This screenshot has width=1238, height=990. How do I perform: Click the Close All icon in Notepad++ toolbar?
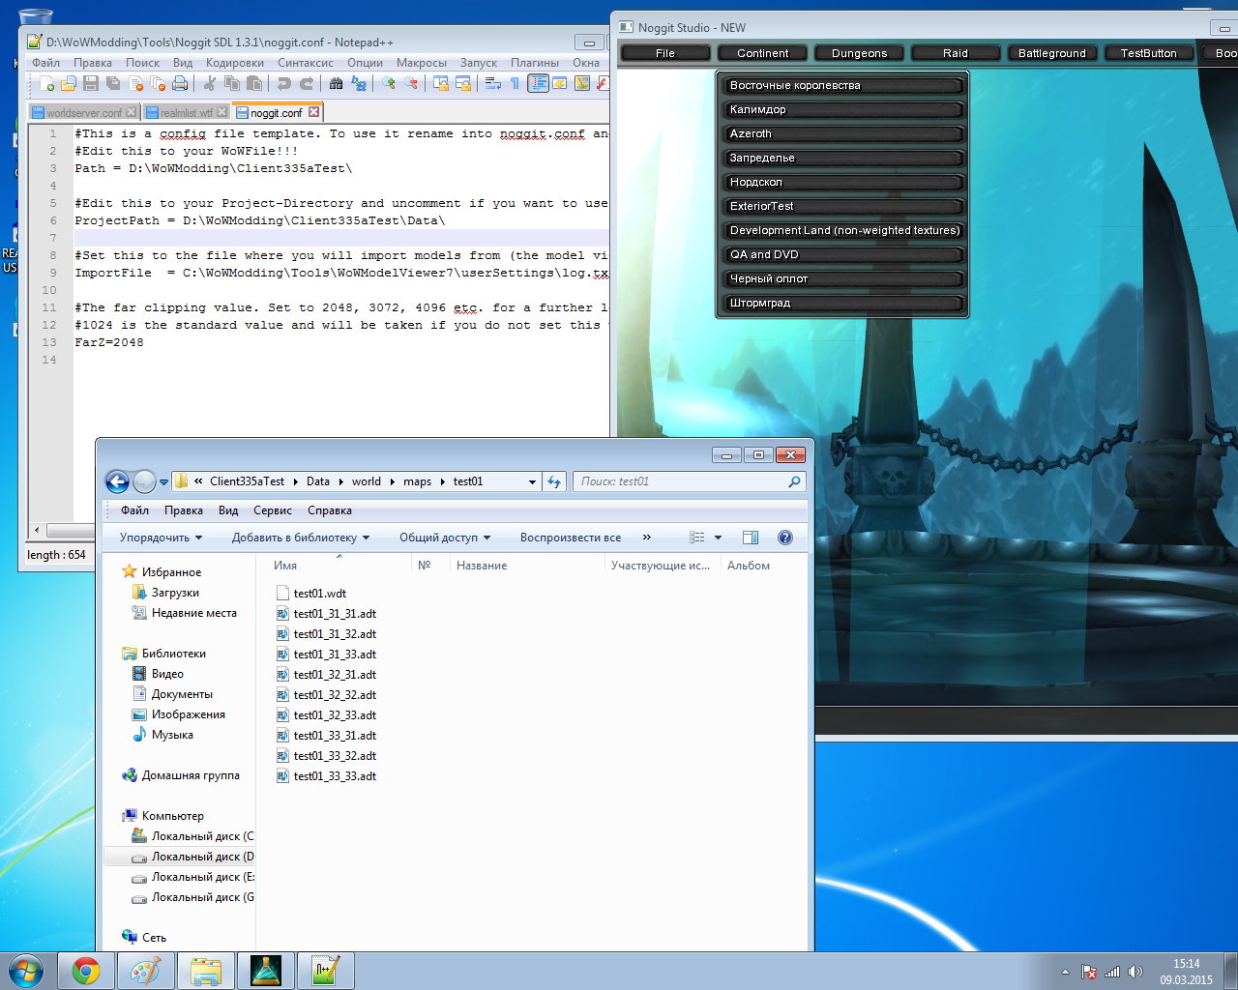click(158, 84)
